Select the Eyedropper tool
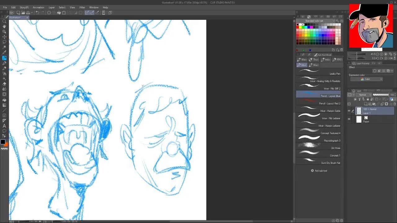The height and width of the screenshot is (223, 397). [4, 53]
